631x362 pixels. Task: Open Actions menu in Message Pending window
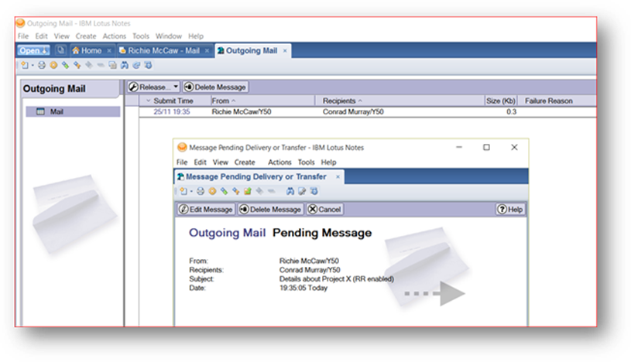coord(279,162)
